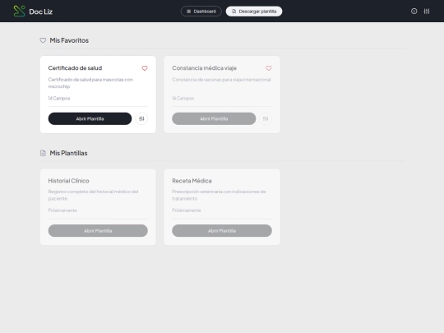Click the Mis Favoritos heart icon
The height and width of the screenshot is (333, 444).
pyautogui.click(x=43, y=40)
